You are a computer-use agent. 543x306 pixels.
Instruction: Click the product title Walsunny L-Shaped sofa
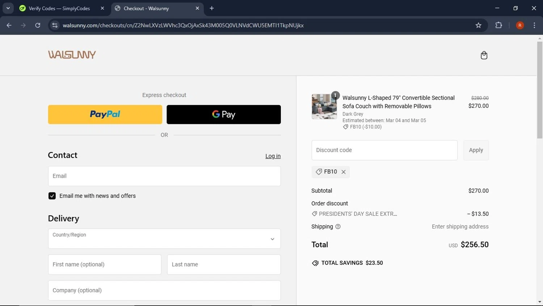coord(399,102)
